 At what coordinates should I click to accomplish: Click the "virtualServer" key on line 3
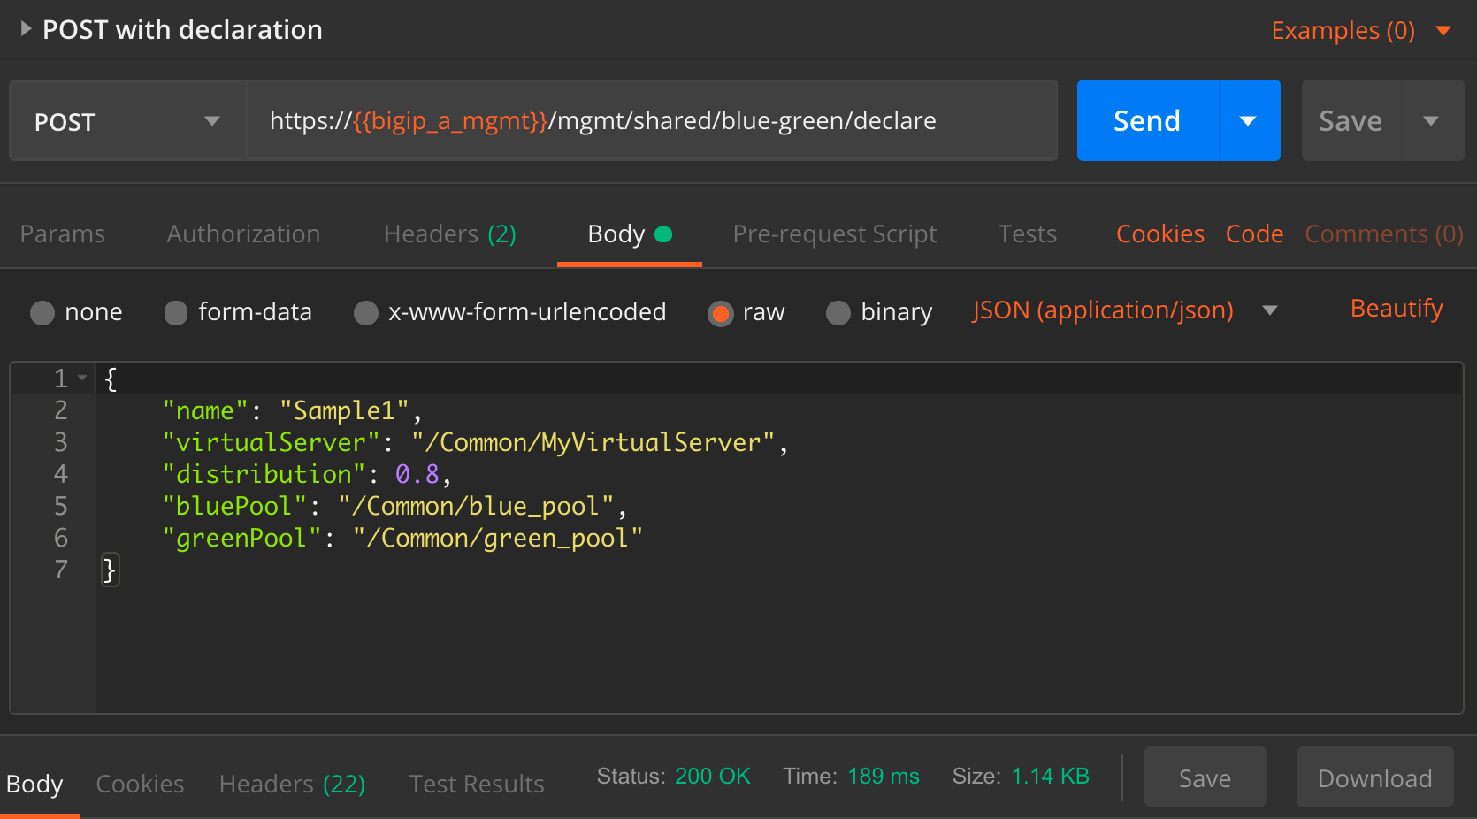coord(272,443)
